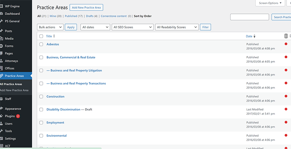291x149 pixels.
Task: Select Add New Practice Area submenu item
Action: coord(14,90)
